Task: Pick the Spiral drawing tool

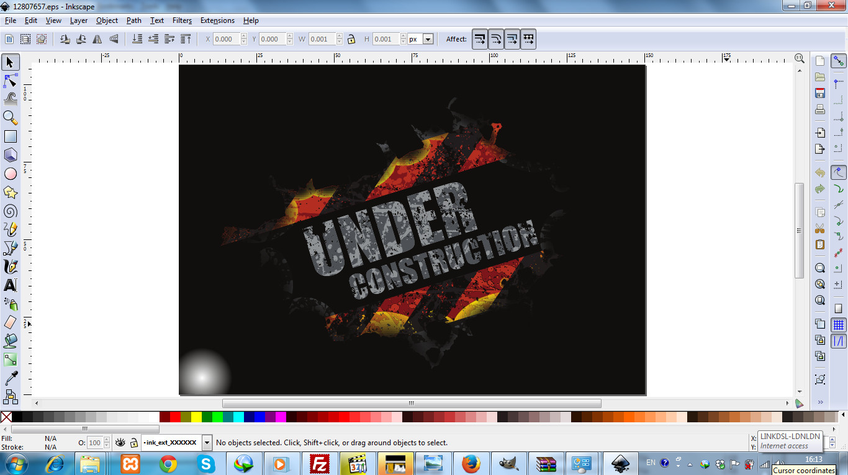Action: (11, 211)
